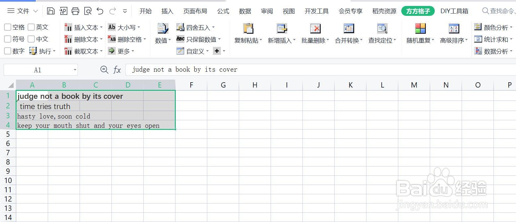The height and width of the screenshot is (222, 516).
Task: Click the fx insert function icon
Action: coord(117,70)
